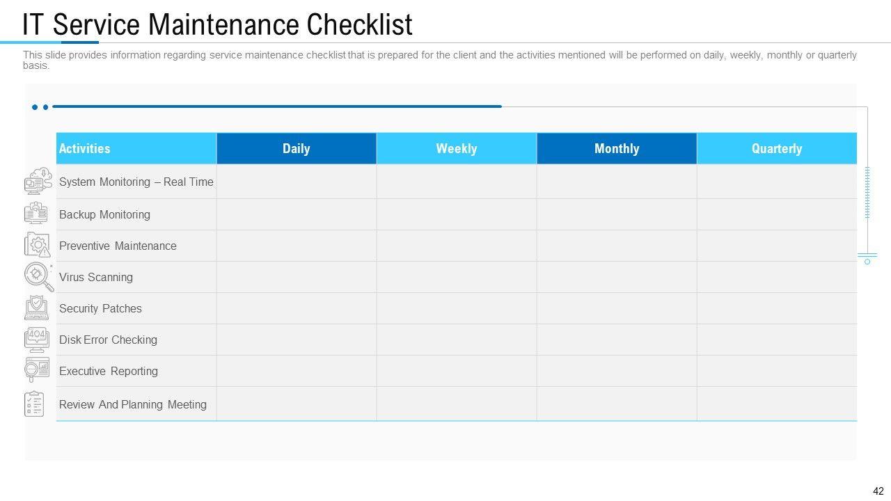Select the Quarterly column header
Image resolution: width=891 pixels, height=501 pixels.
tap(776, 148)
